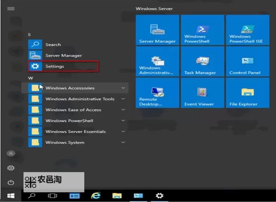This screenshot has height=202, width=276.
Task: Open the Control Panel taskbar icon
Action: click(138, 196)
